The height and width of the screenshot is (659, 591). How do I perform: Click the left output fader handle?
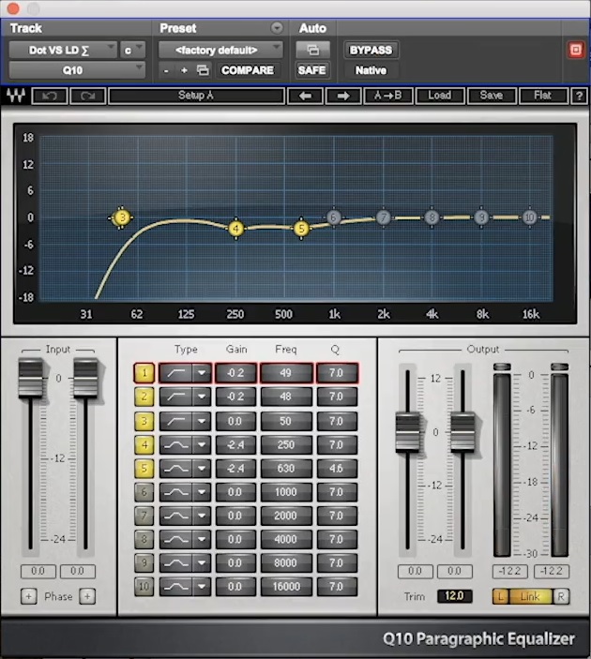coord(407,432)
